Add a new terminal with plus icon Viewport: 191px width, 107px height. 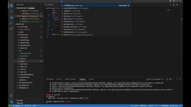(162, 79)
